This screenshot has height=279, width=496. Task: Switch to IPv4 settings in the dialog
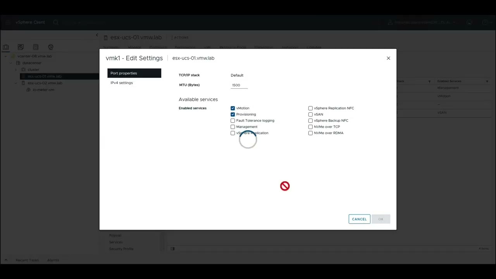tap(121, 83)
